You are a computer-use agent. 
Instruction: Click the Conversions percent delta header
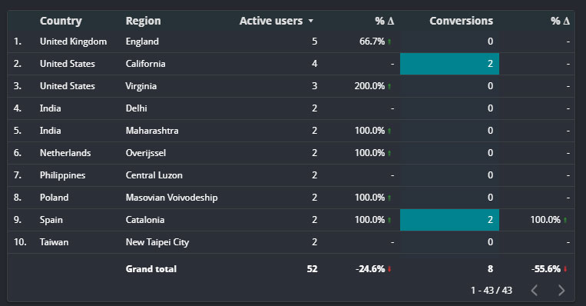[x=560, y=21]
